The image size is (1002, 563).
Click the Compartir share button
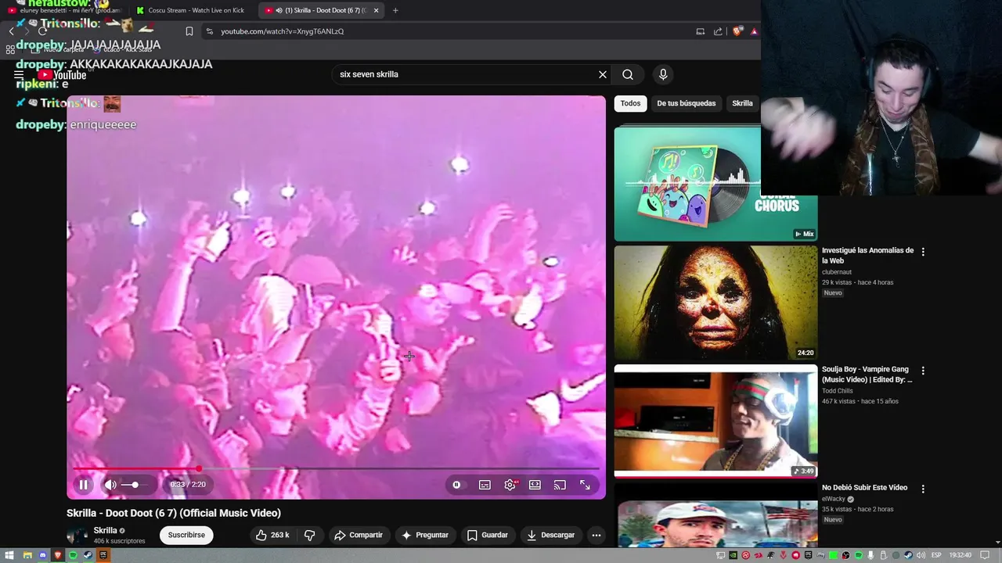click(358, 535)
